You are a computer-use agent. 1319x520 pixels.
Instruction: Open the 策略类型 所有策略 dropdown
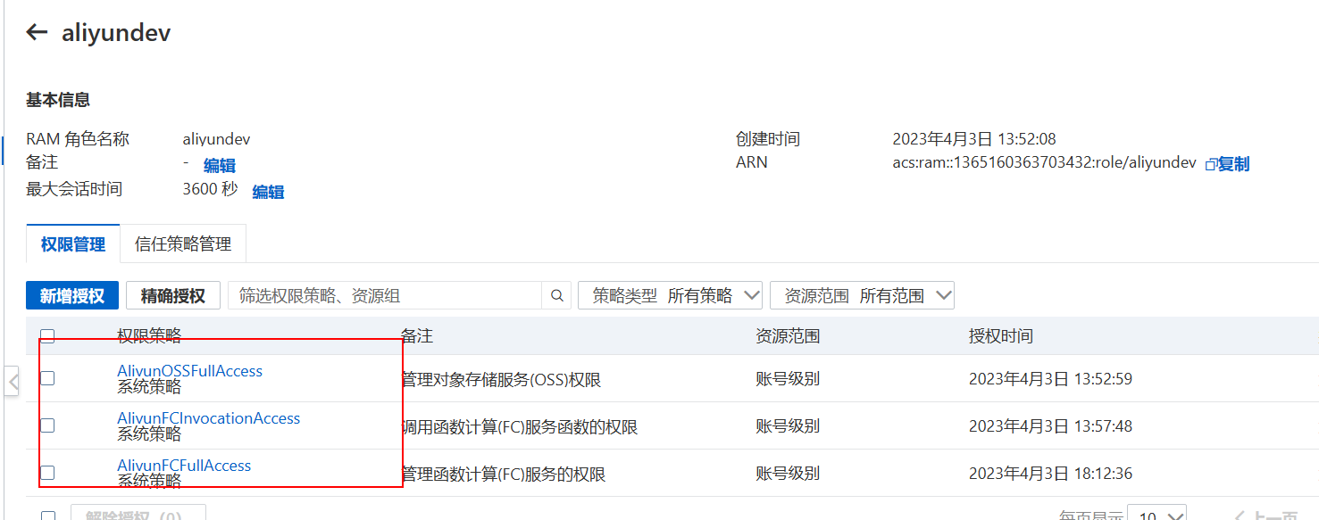click(x=671, y=296)
